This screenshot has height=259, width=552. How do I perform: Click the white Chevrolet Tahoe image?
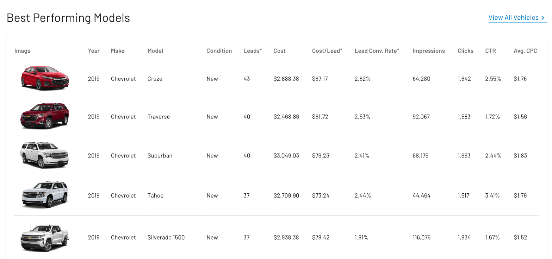[45, 195]
